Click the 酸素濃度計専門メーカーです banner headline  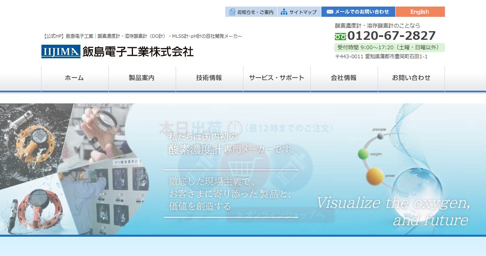click(x=232, y=149)
